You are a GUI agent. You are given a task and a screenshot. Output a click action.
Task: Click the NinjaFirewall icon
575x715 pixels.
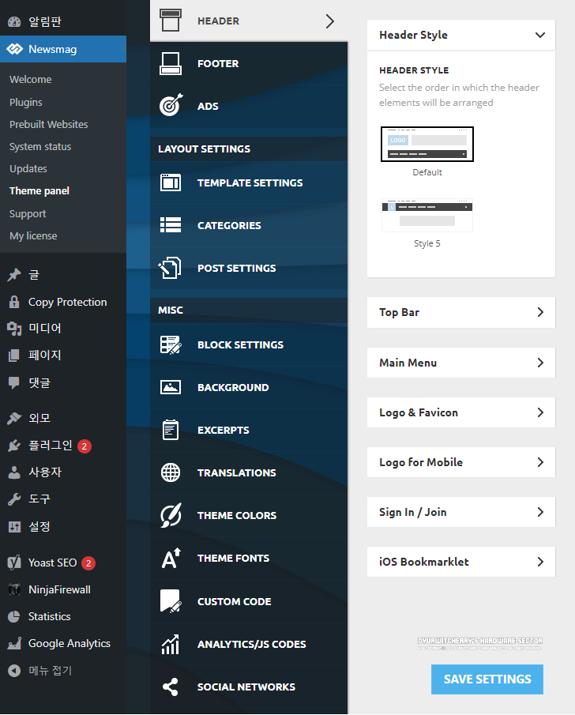(14, 589)
